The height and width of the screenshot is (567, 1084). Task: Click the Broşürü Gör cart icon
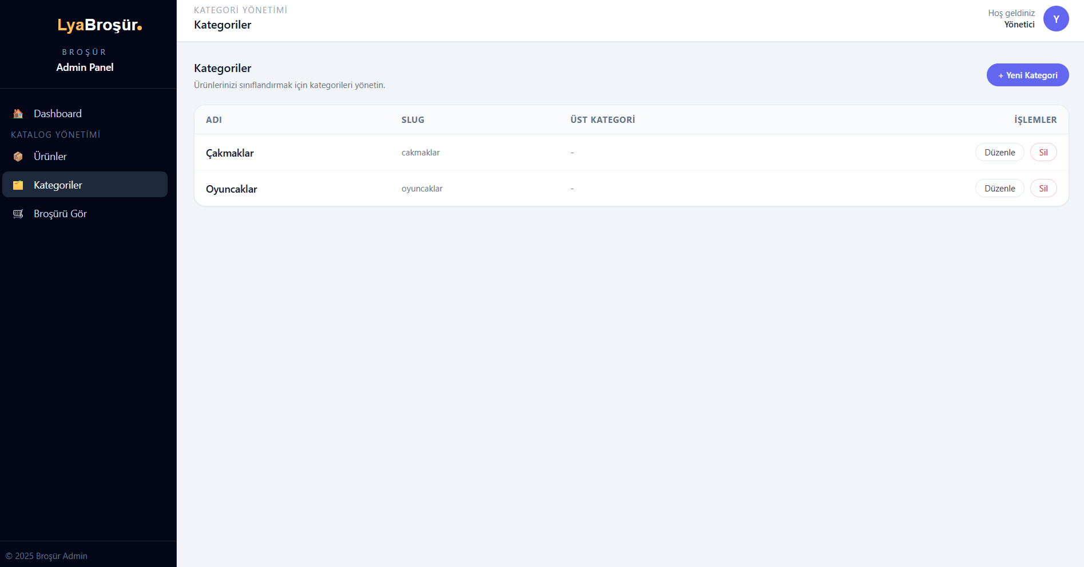18,214
